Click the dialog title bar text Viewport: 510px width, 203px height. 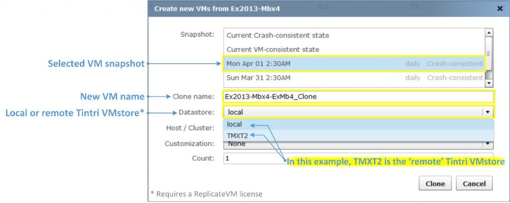click(198, 8)
